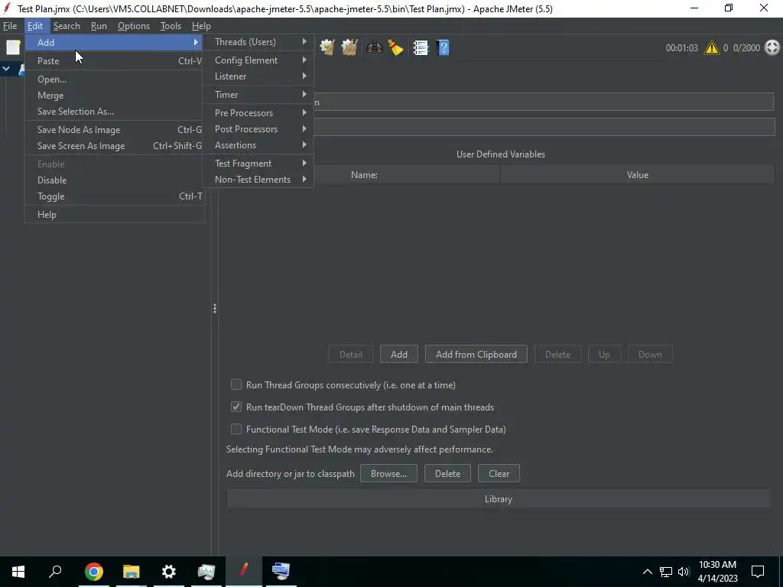Image resolution: width=783 pixels, height=587 pixels.
Task: Open the performance monitor taskbar icon
Action: coord(206,572)
